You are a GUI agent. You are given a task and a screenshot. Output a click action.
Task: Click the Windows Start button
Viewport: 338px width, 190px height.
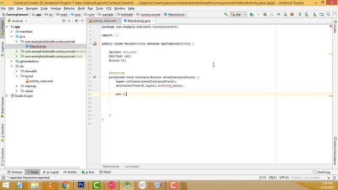click(5, 185)
